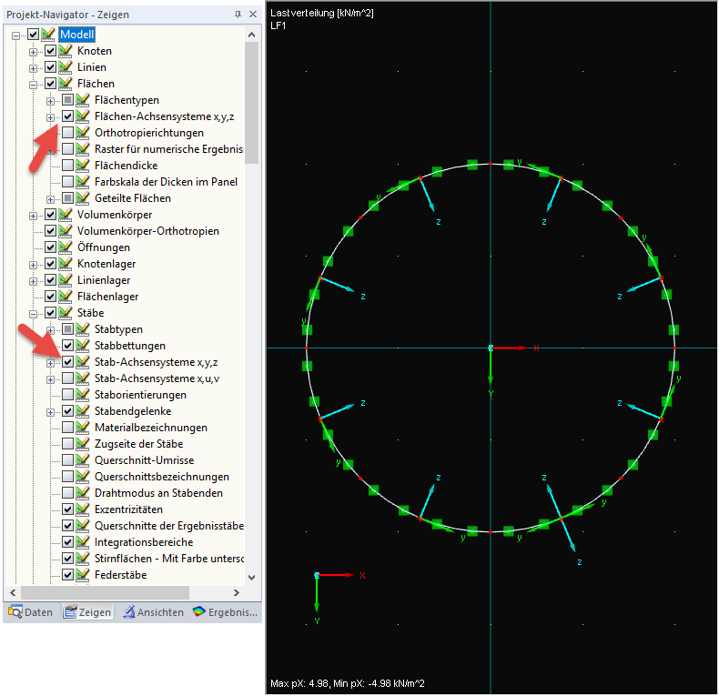Expand the Geteilte Flächen node
The height and width of the screenshot is (696, 719).
(50, 199)
